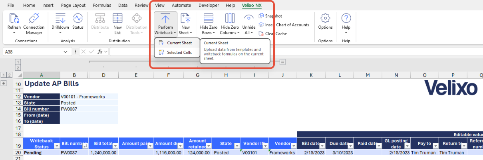The height and width of the screenshot is (160, 483).
Task: Click Hide Zero Columns icon
Action: pos(230,18)
